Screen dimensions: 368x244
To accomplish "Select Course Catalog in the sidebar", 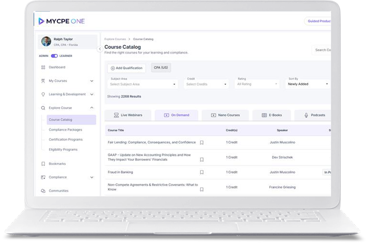I will (x=71, y=119).
